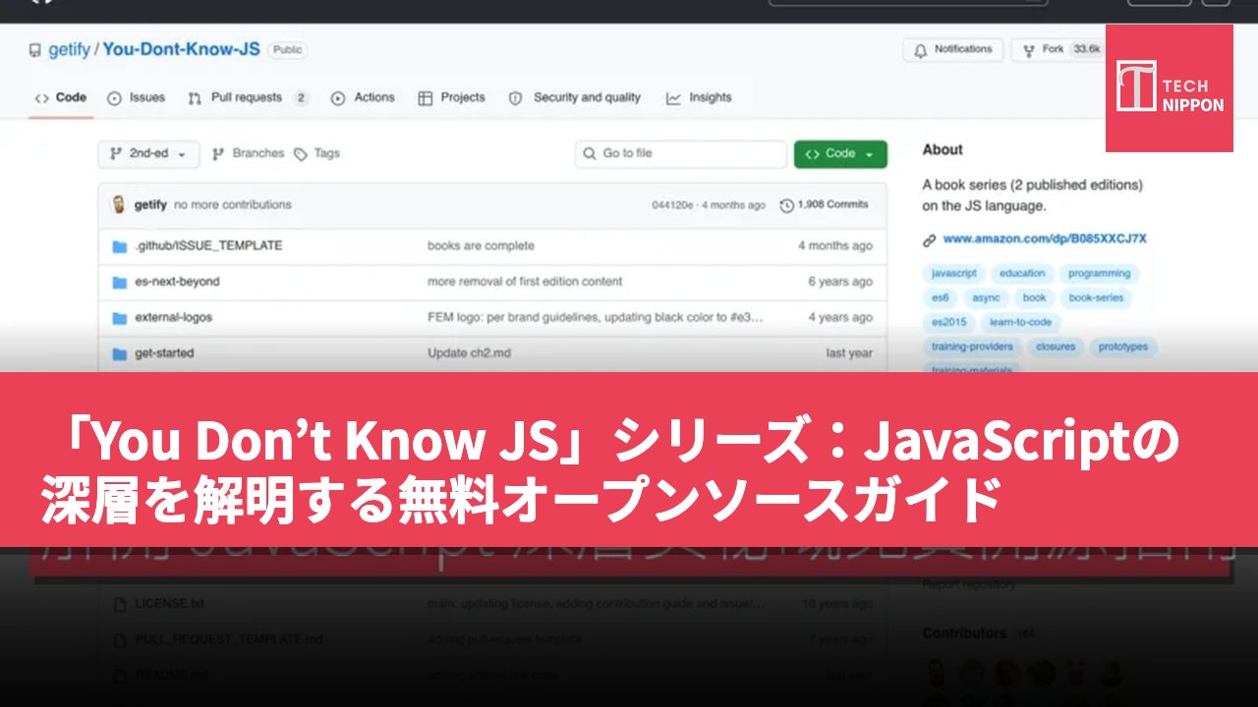This screenshot has height=707, width=1258.
Task: Click the folder icon beside external-logos
Action: click(120, 318)
